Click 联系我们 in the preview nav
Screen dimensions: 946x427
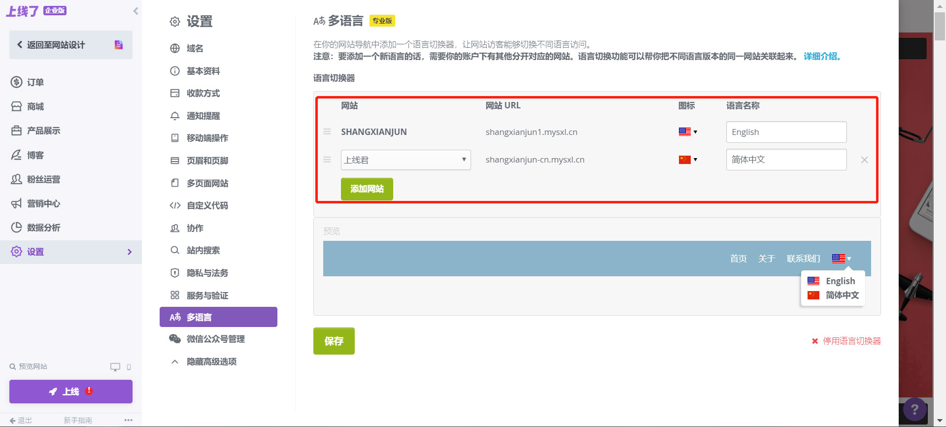(803, 259)
